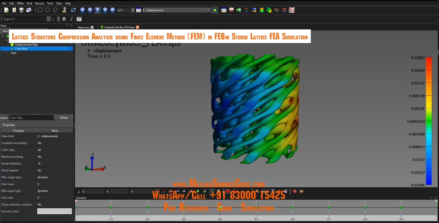Viewport: 439px width, 223px height.
Task: Click the Show min/max markers No value
Action: coord(55,205)
